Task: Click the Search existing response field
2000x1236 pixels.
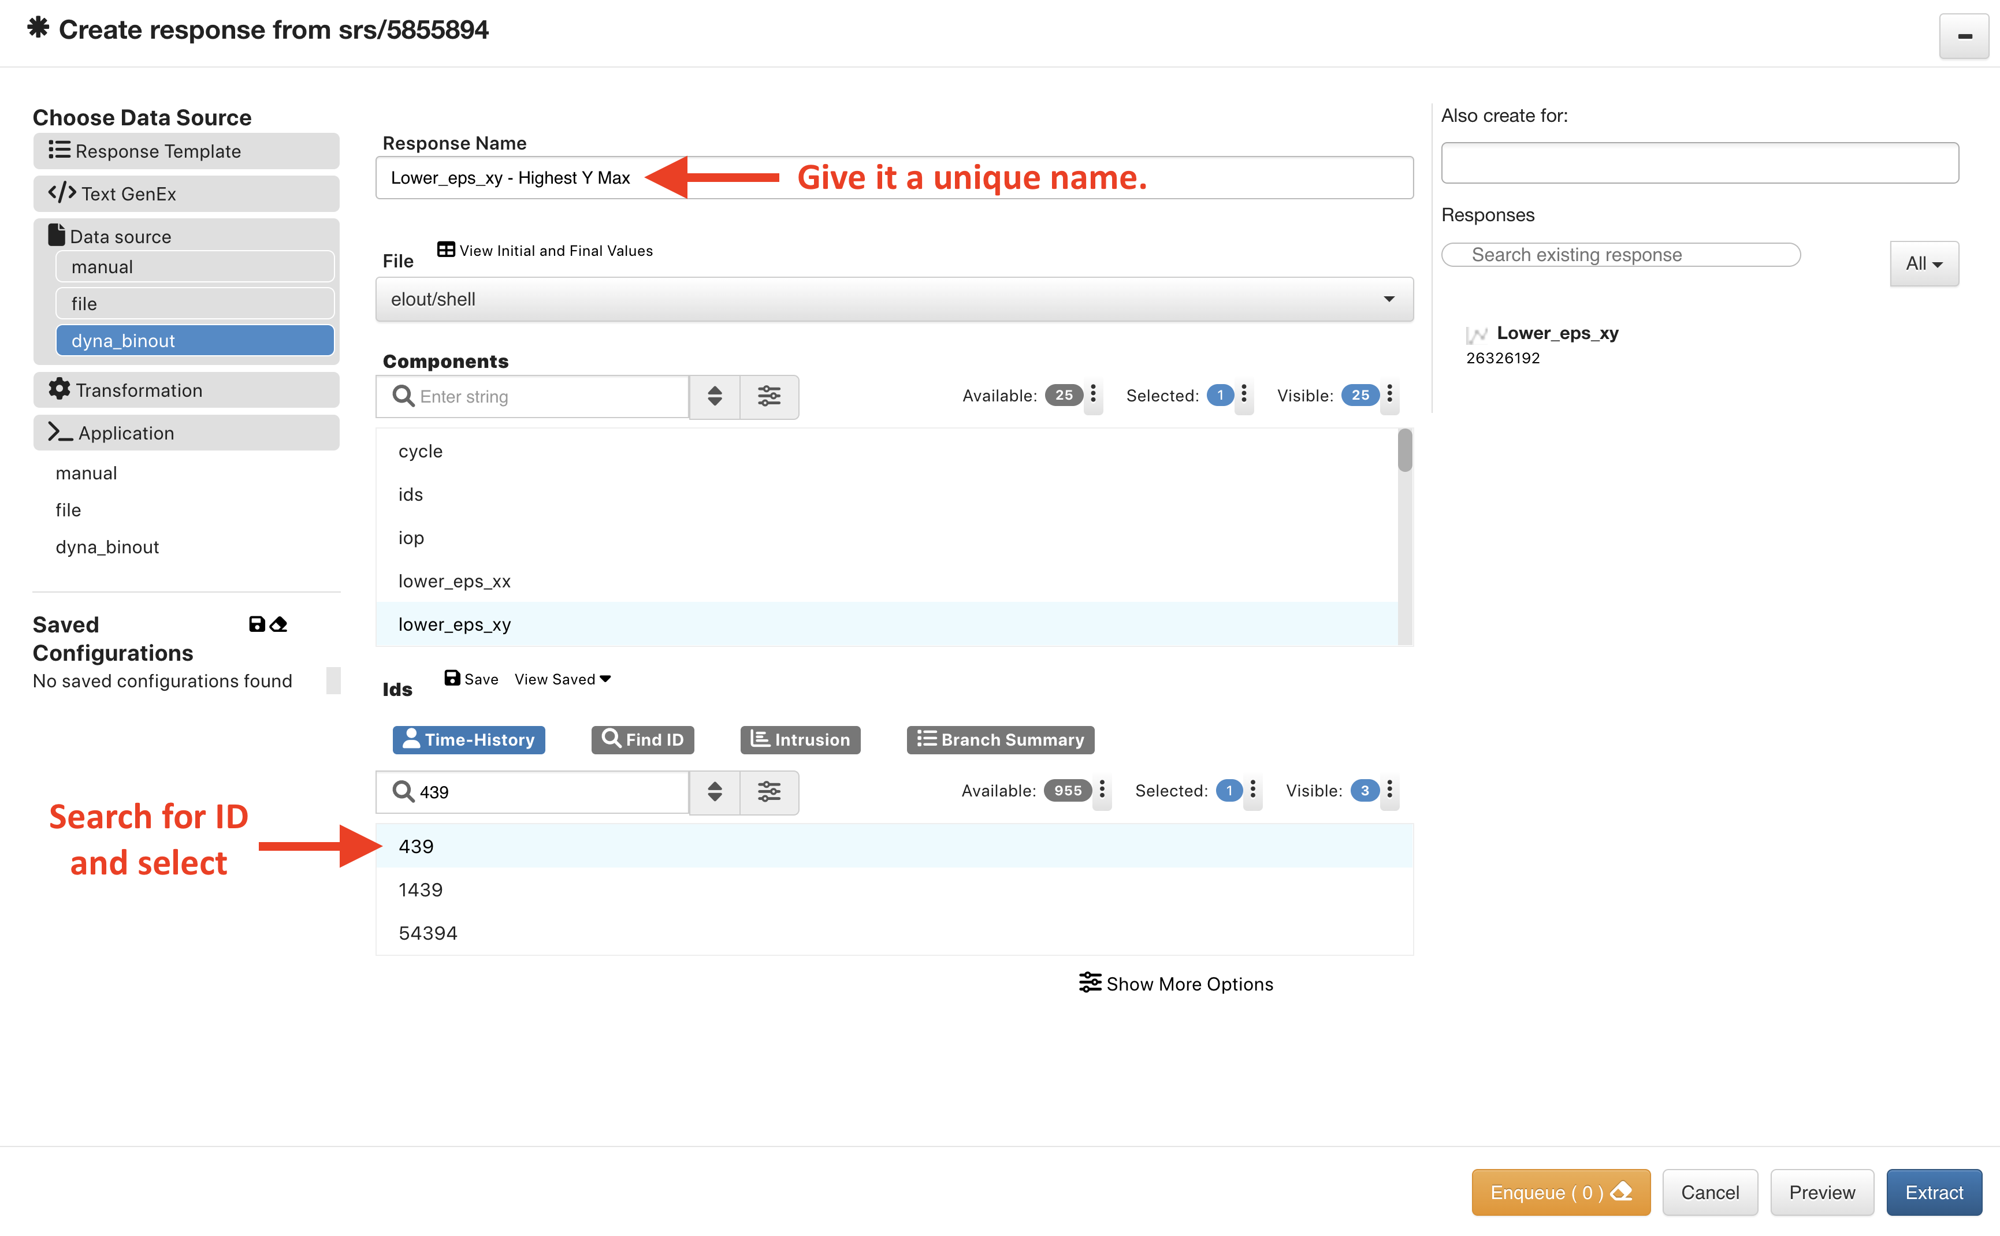Action: pos(1620,255)
